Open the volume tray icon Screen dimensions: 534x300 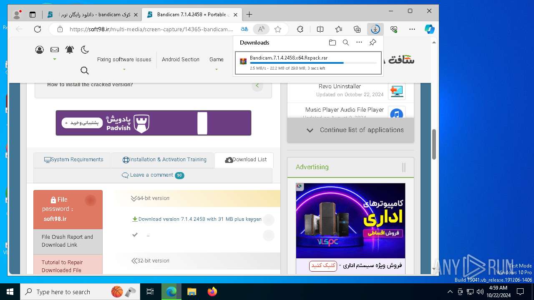pos(480,292)
